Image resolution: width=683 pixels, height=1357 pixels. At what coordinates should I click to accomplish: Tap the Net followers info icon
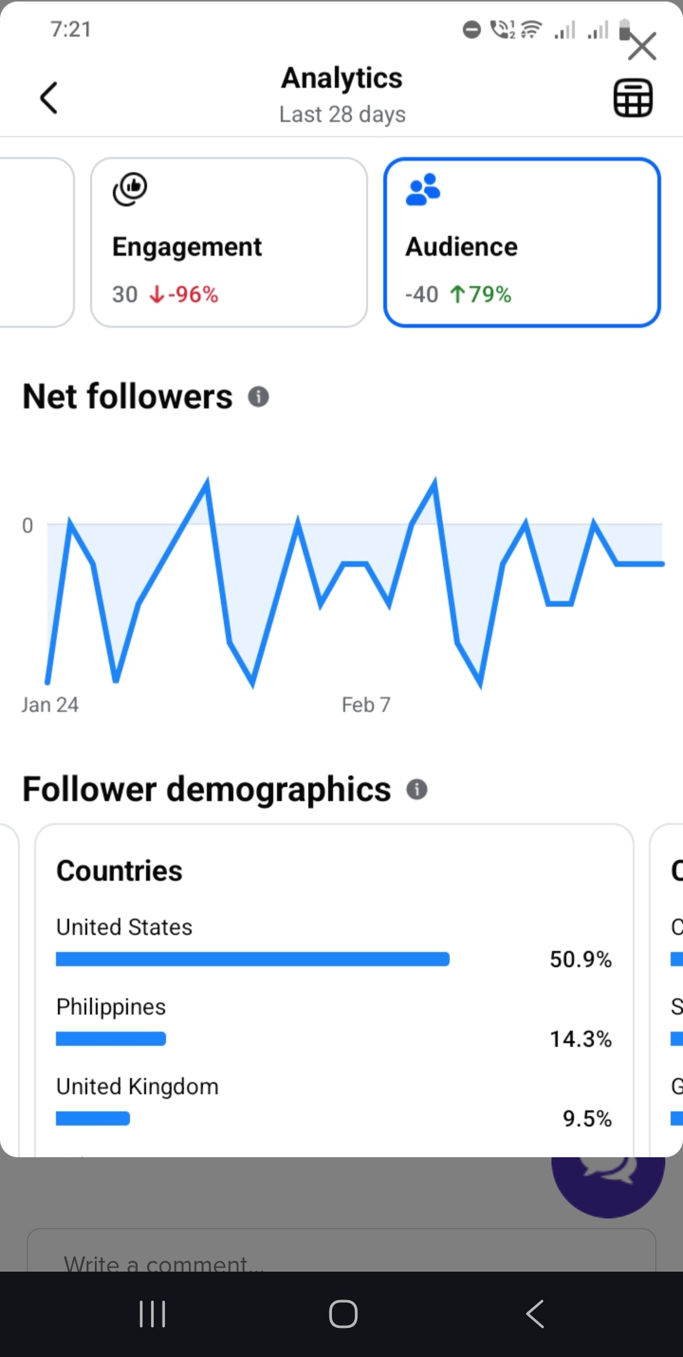tap(258, 396)
